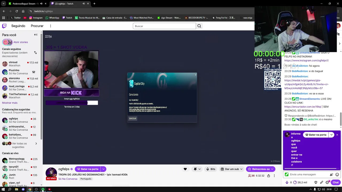Click the taskbar search icon
This screenshot has height=192, width=342.
(x=10, y=189)
